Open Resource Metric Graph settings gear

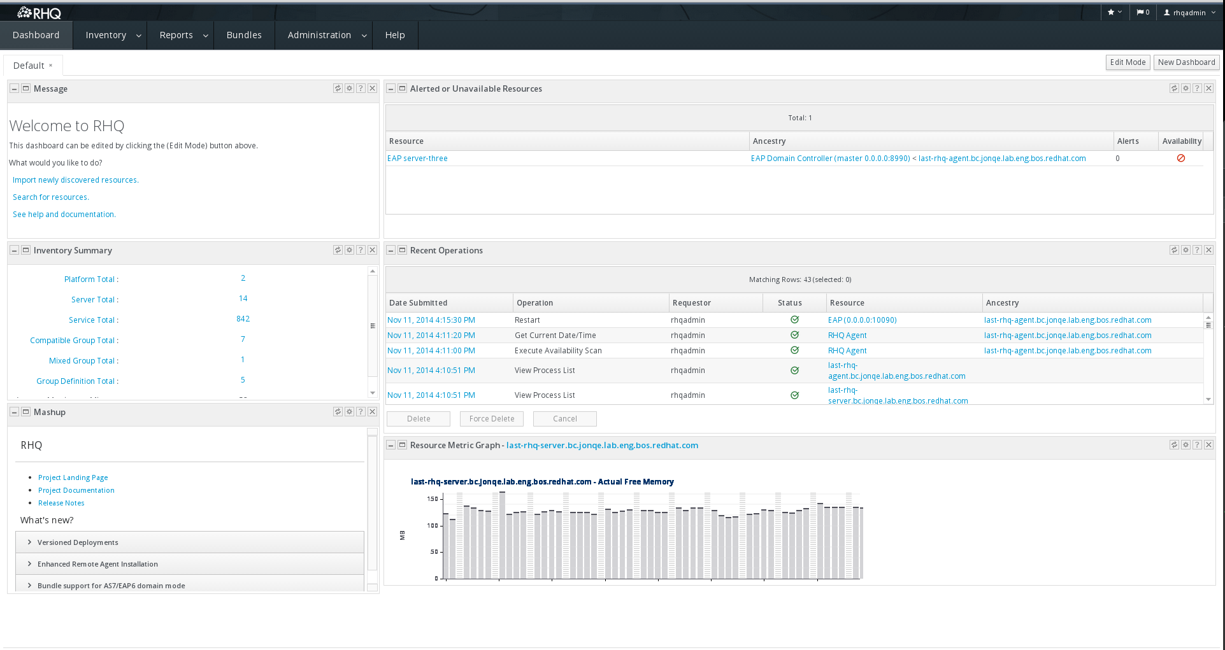point(1186,445)
